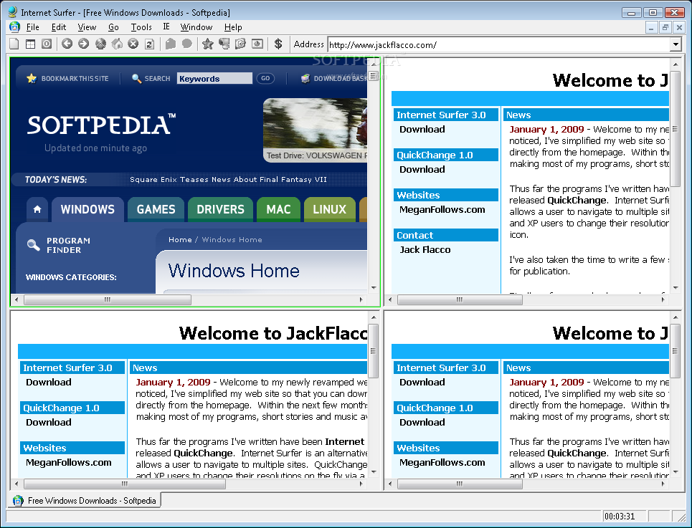Click the Test Drive Volkswagen thumbnail
692x528 pixels.
[315, 130]
